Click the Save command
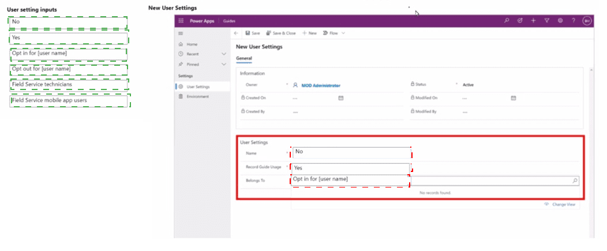The image size is (607, 251). (x=252, y=33)
